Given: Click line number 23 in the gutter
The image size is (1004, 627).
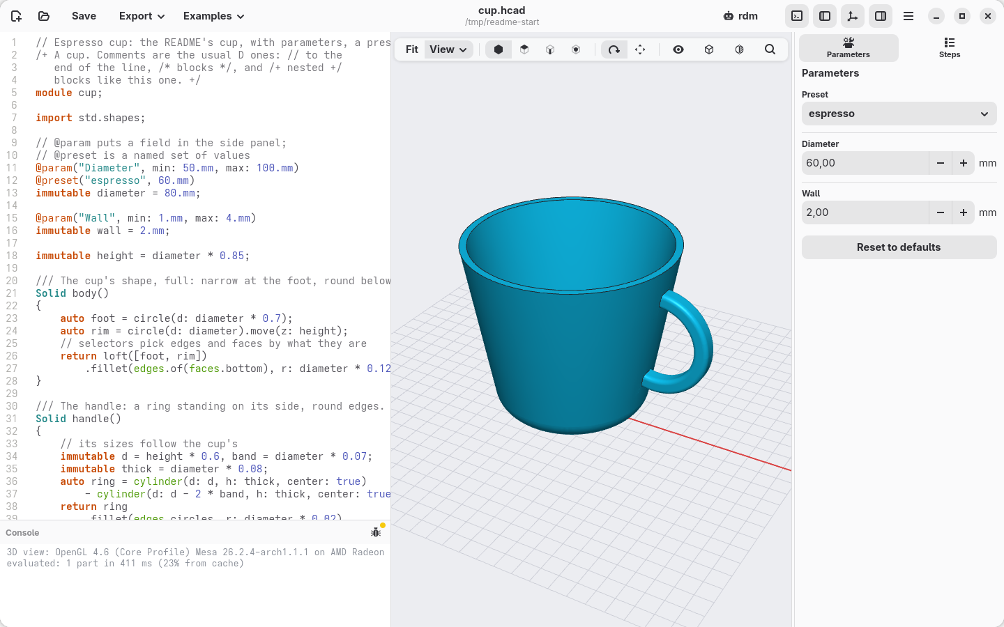Looking at the screenshot, I should (12, 318).
